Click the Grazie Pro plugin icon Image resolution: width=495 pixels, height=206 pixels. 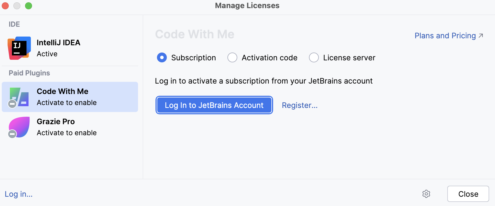(x=20, y=127)
